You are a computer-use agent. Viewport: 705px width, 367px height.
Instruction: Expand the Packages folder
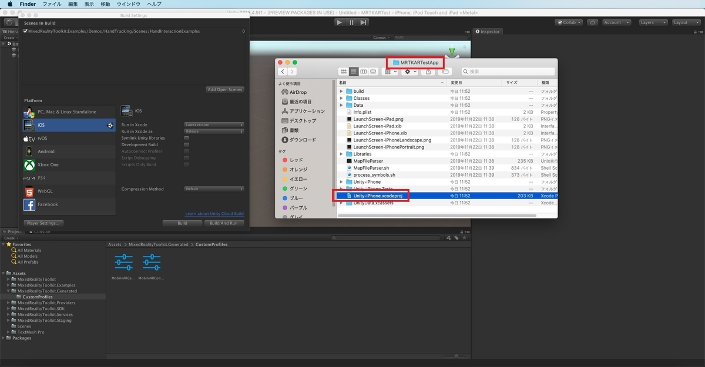4,338
